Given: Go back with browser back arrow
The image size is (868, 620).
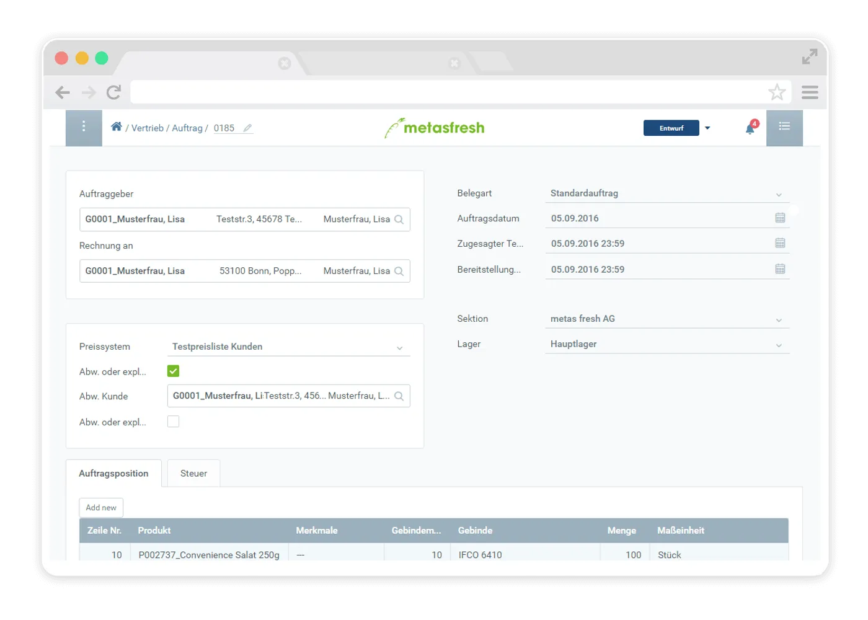Looking at the screenshot, I should coord(63,92).
